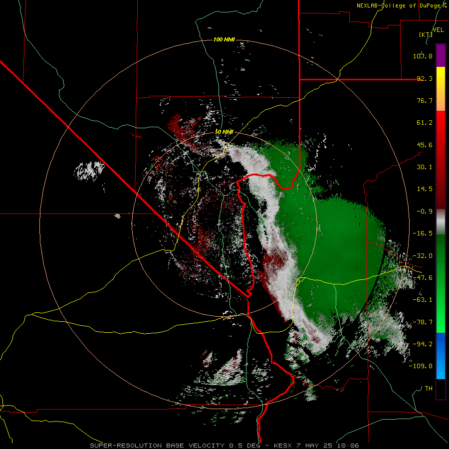The height and width of the screenshot is (449, 449).
Task: Pick the black TH segment of color bar
Action: [x=441, y=389]
